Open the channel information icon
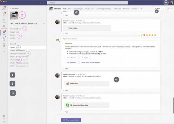 168,9
